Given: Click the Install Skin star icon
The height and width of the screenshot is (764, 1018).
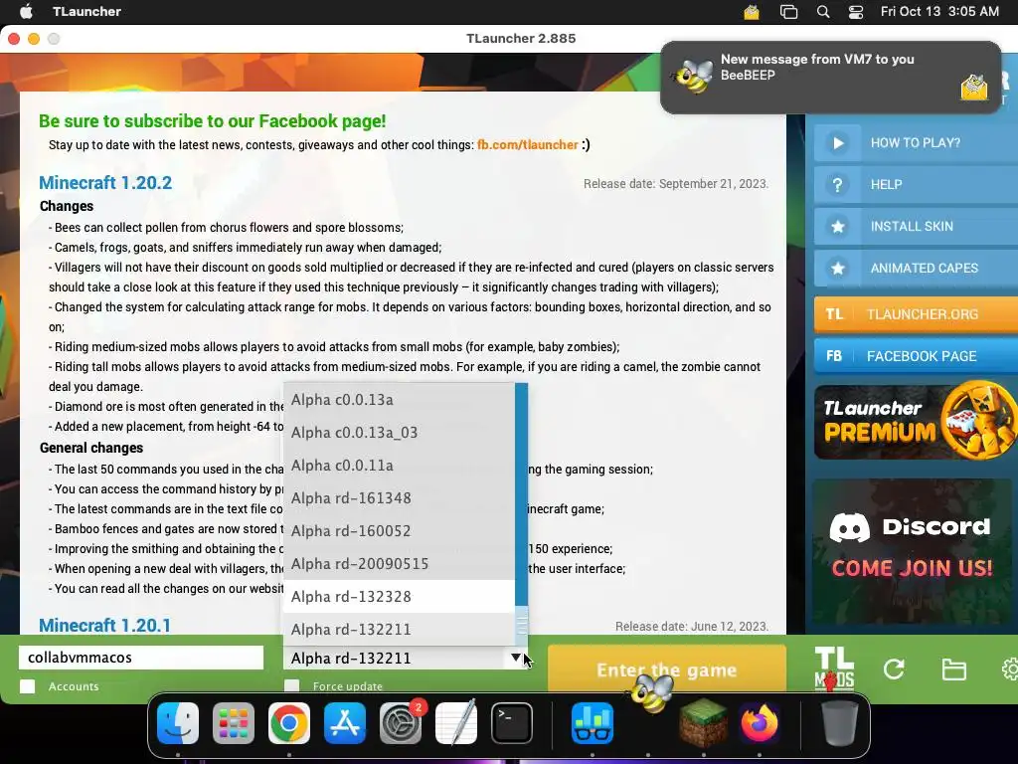Looking at the screenshot, I should point(837,226).
